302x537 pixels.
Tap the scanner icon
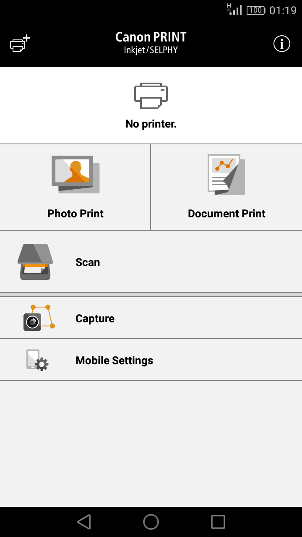[x=35, y=262]
